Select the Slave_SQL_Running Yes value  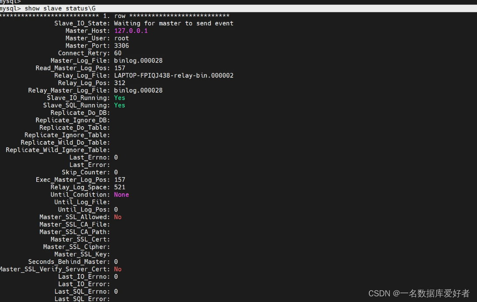coord(119,105)
